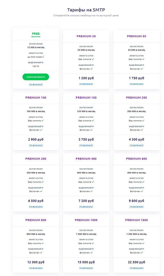Open Что включено link under Premium 1500
The height and width of the screenshot is (276, 164).
click(136, 268)
